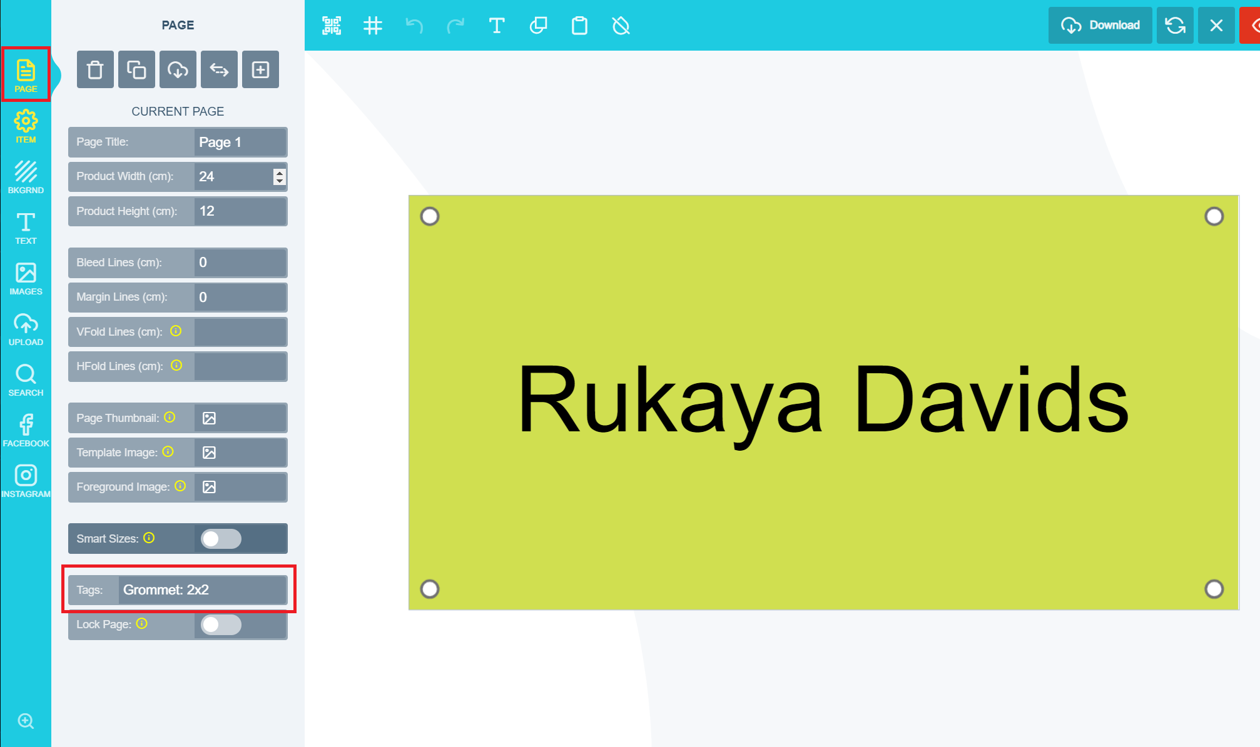Screen dimensions: 1260x747
Task: Click the Product Height input field
Action: click(241, 211)
